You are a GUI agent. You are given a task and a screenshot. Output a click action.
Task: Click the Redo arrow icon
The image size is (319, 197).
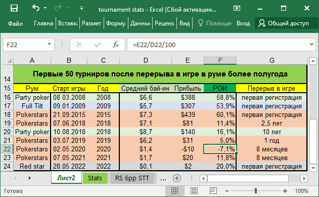[x=58, y=8]
